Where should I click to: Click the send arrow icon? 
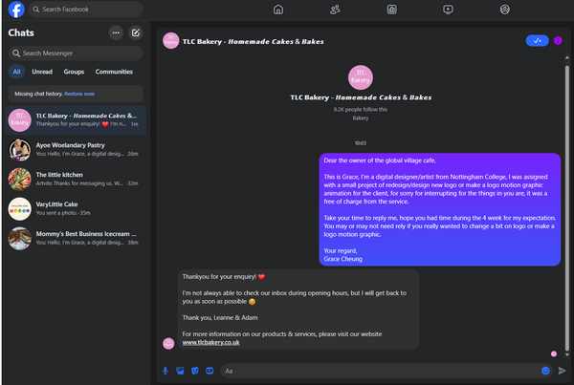[x=562, y=371]
